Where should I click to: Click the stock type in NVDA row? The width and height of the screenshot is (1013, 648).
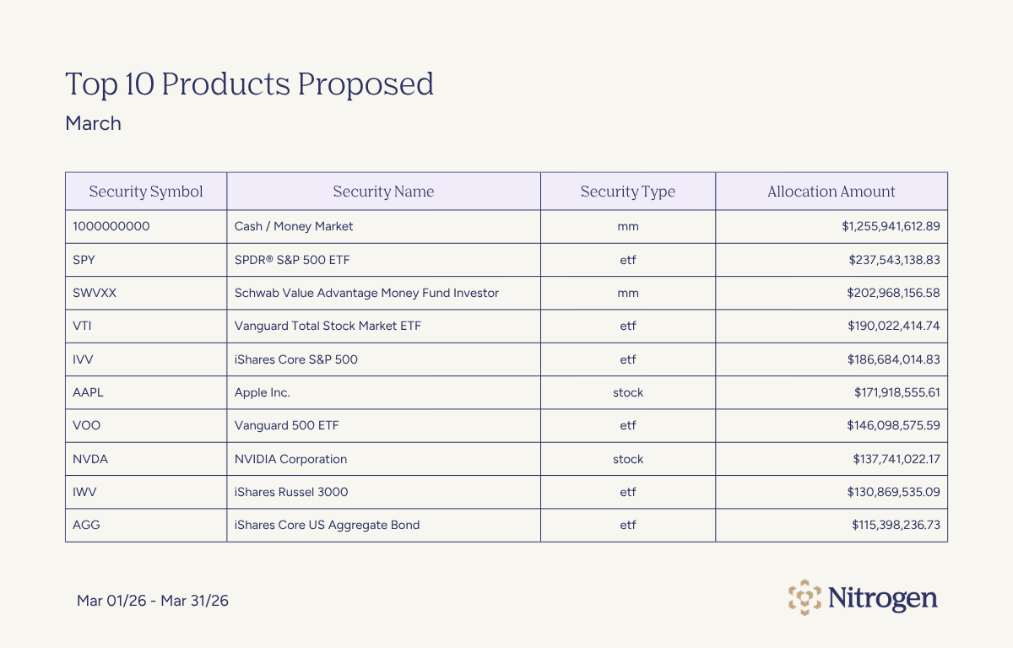(628, 459)
